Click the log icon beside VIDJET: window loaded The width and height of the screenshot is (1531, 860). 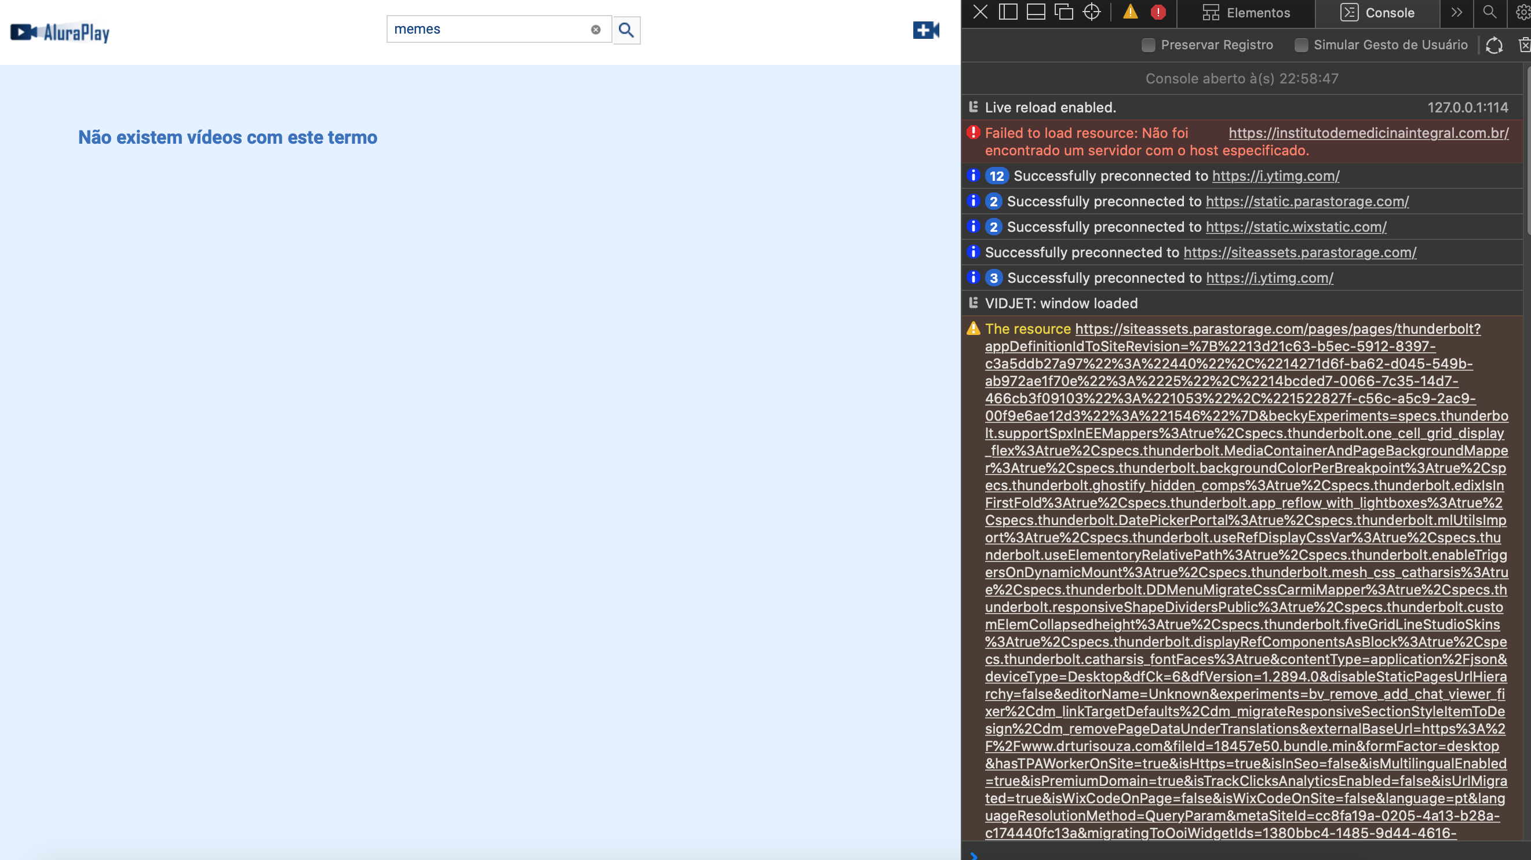973,303
